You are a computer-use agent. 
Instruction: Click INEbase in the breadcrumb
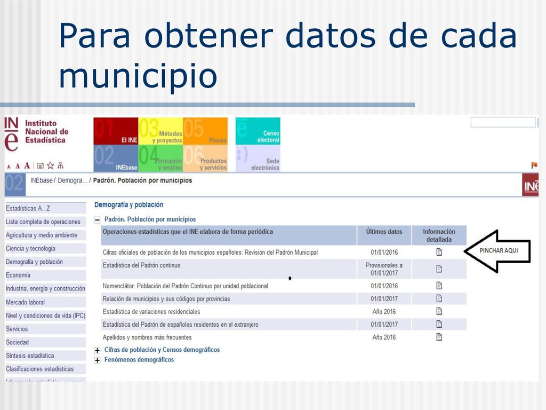click(x=42, y=180)
